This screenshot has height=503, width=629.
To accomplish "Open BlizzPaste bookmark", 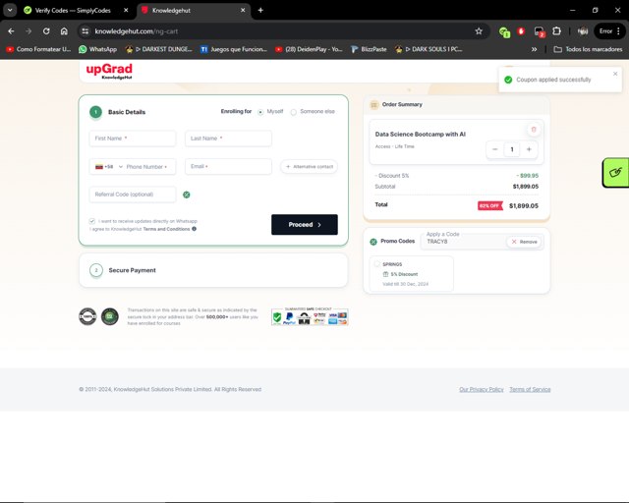I will coord(369,49).
